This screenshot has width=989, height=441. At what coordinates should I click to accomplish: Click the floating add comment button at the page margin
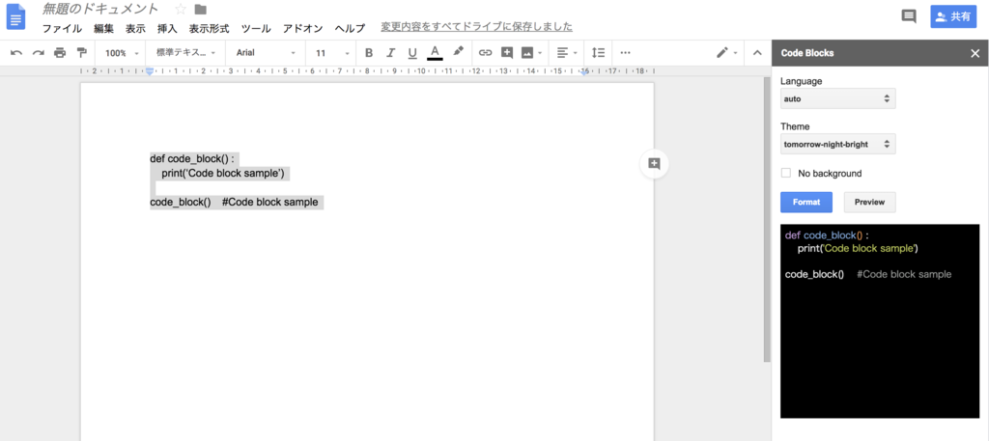[654, 164]
